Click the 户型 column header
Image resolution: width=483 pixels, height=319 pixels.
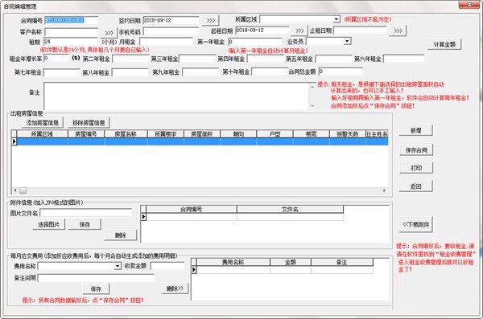(275, 134)
